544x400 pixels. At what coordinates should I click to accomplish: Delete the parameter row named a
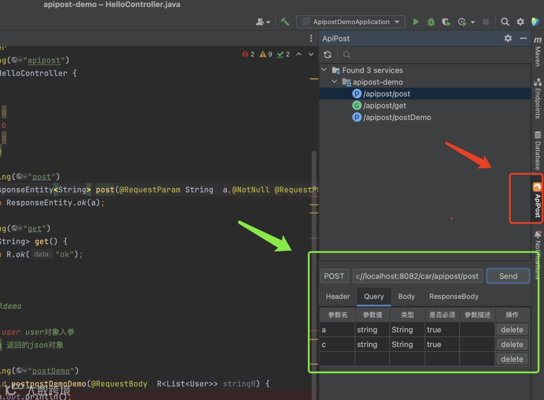512,329
